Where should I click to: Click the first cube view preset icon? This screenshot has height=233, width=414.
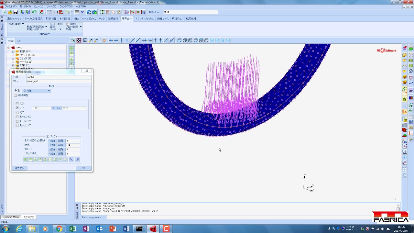(x=179, y=40)
